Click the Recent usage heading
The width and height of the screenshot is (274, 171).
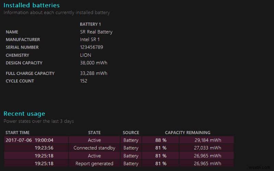(x=24, y=114)
